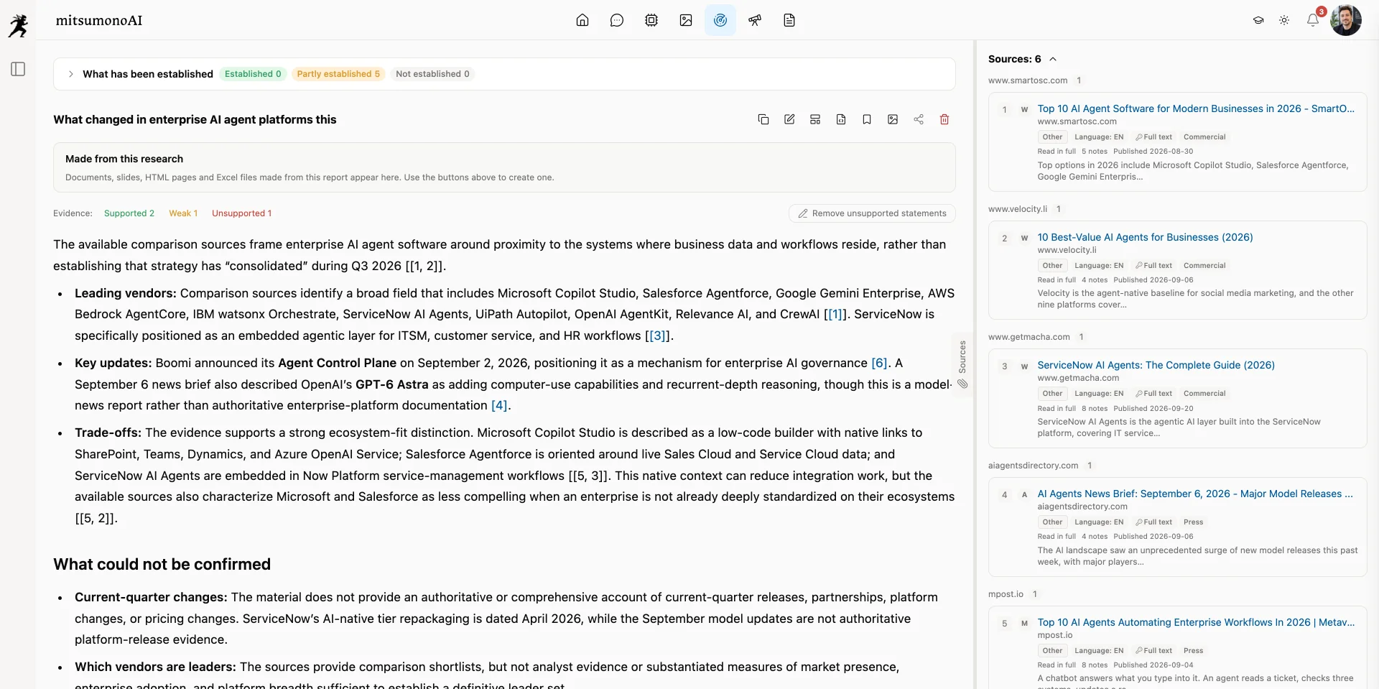Viewport: 1379px width, 689px height.
Task: Open Top 10 AI Agent Software source link
Action: (x=1196, y=108)
